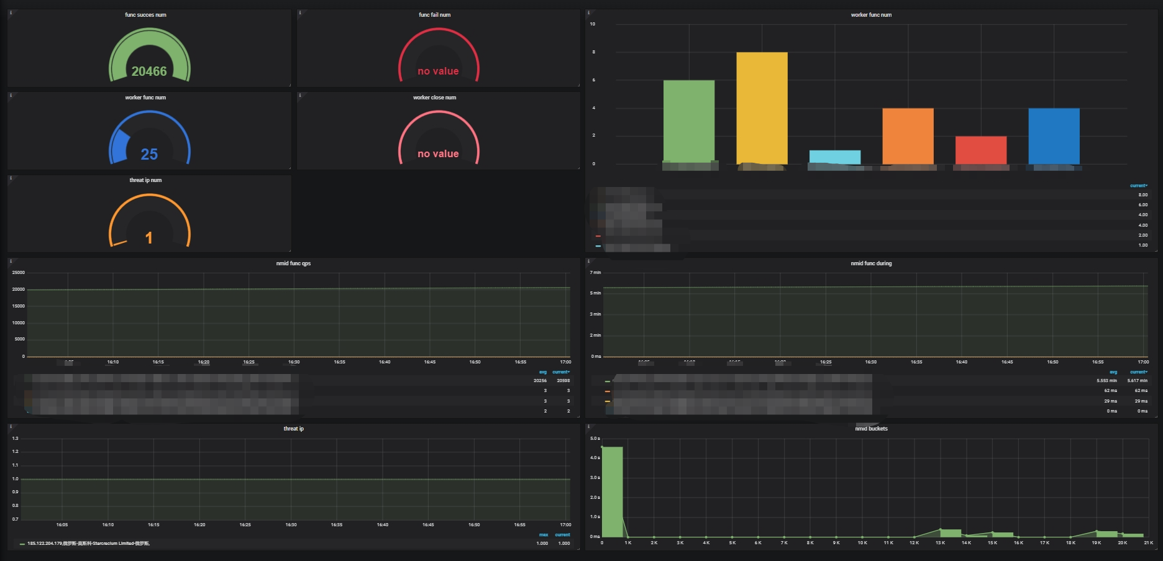Open info icon on nmid buckets panel
Viewport: 1163px width, 561px height.
(x=588, y=426)
